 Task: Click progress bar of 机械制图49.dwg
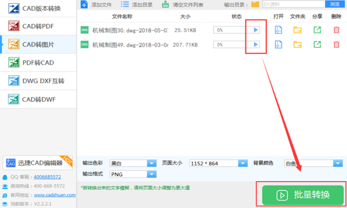[x=237, y=44]
